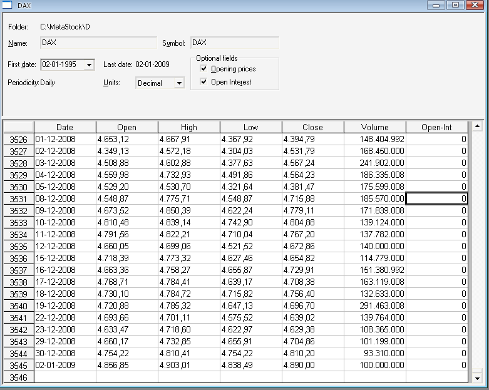Click the DAX window icon in title bar

click(7, 4)
